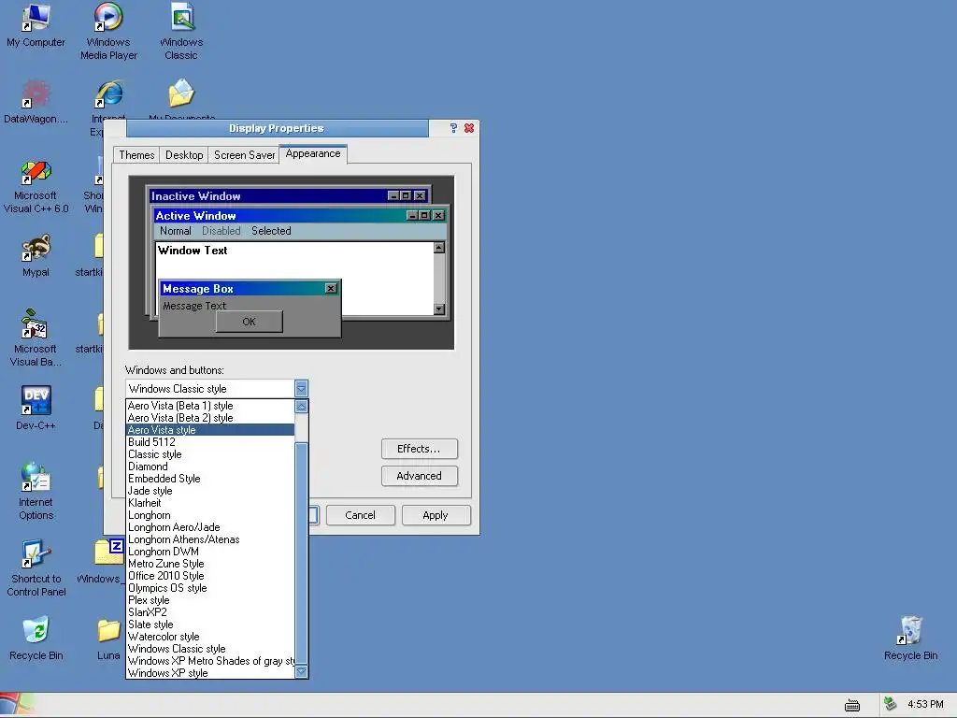Pick Klarheit in the style list

click(x=210, y=503)
